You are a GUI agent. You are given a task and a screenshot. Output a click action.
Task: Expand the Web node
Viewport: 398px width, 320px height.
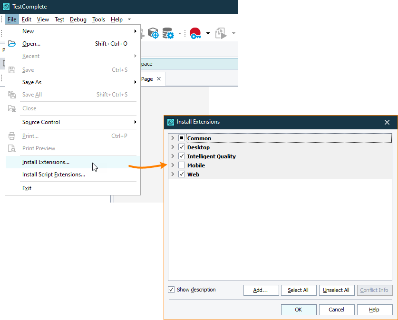click(173, 174)
